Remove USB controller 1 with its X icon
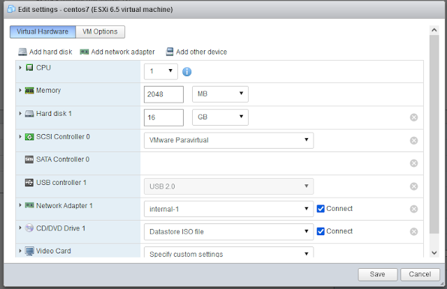The height and width of the screenshot is (289, 447). tap(413, 186)
